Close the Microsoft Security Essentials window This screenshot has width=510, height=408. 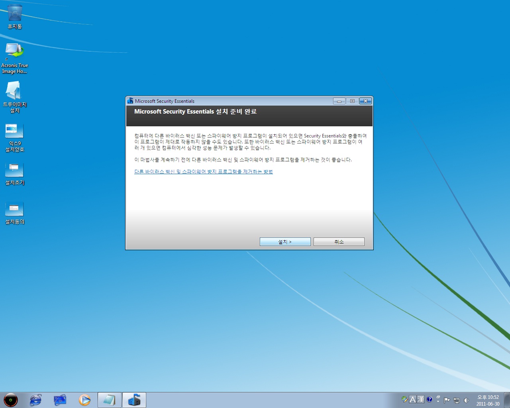(365, 101)
